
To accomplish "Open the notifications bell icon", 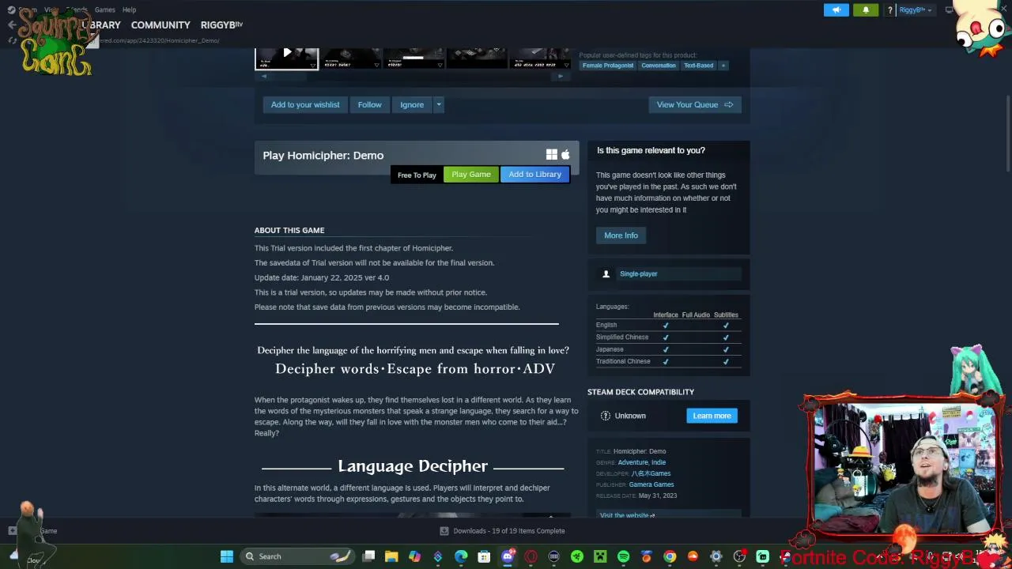I will pos(866,9).
